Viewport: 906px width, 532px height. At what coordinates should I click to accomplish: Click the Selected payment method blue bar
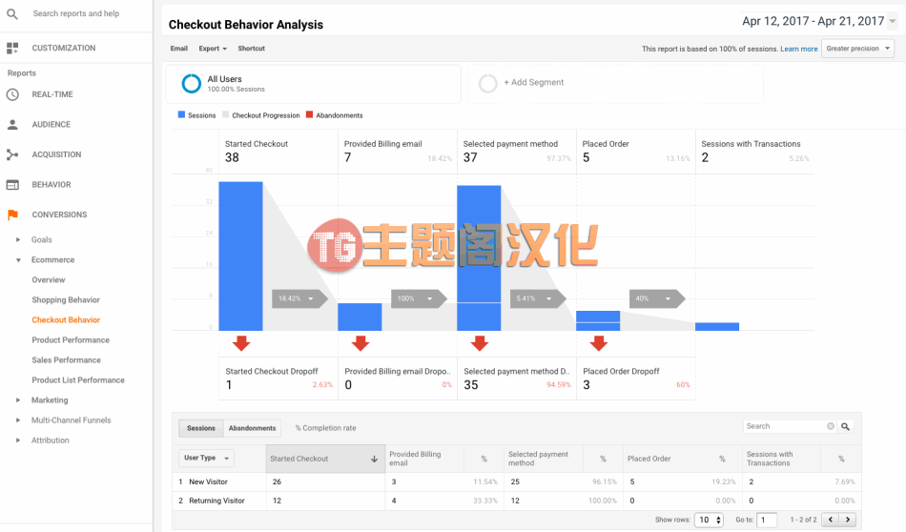[x=479, y=257]
